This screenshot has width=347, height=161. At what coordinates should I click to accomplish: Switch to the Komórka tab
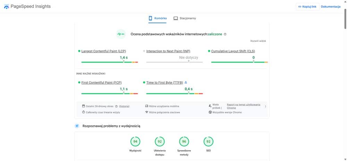click(158, 18)
